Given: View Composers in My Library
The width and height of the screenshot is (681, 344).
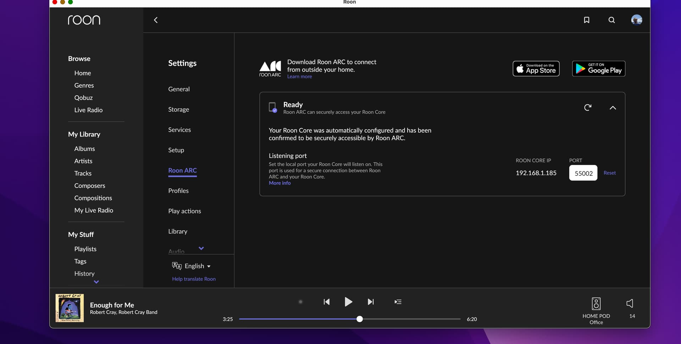Looking at the screenshot, I should pyautogui.click(x=90, y=186).
